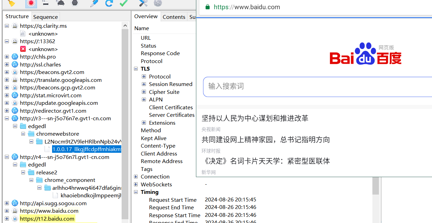Expand the http://redirector.gvt1.com node
Screen dimensions: 432x223
click(x=7, y=111)
